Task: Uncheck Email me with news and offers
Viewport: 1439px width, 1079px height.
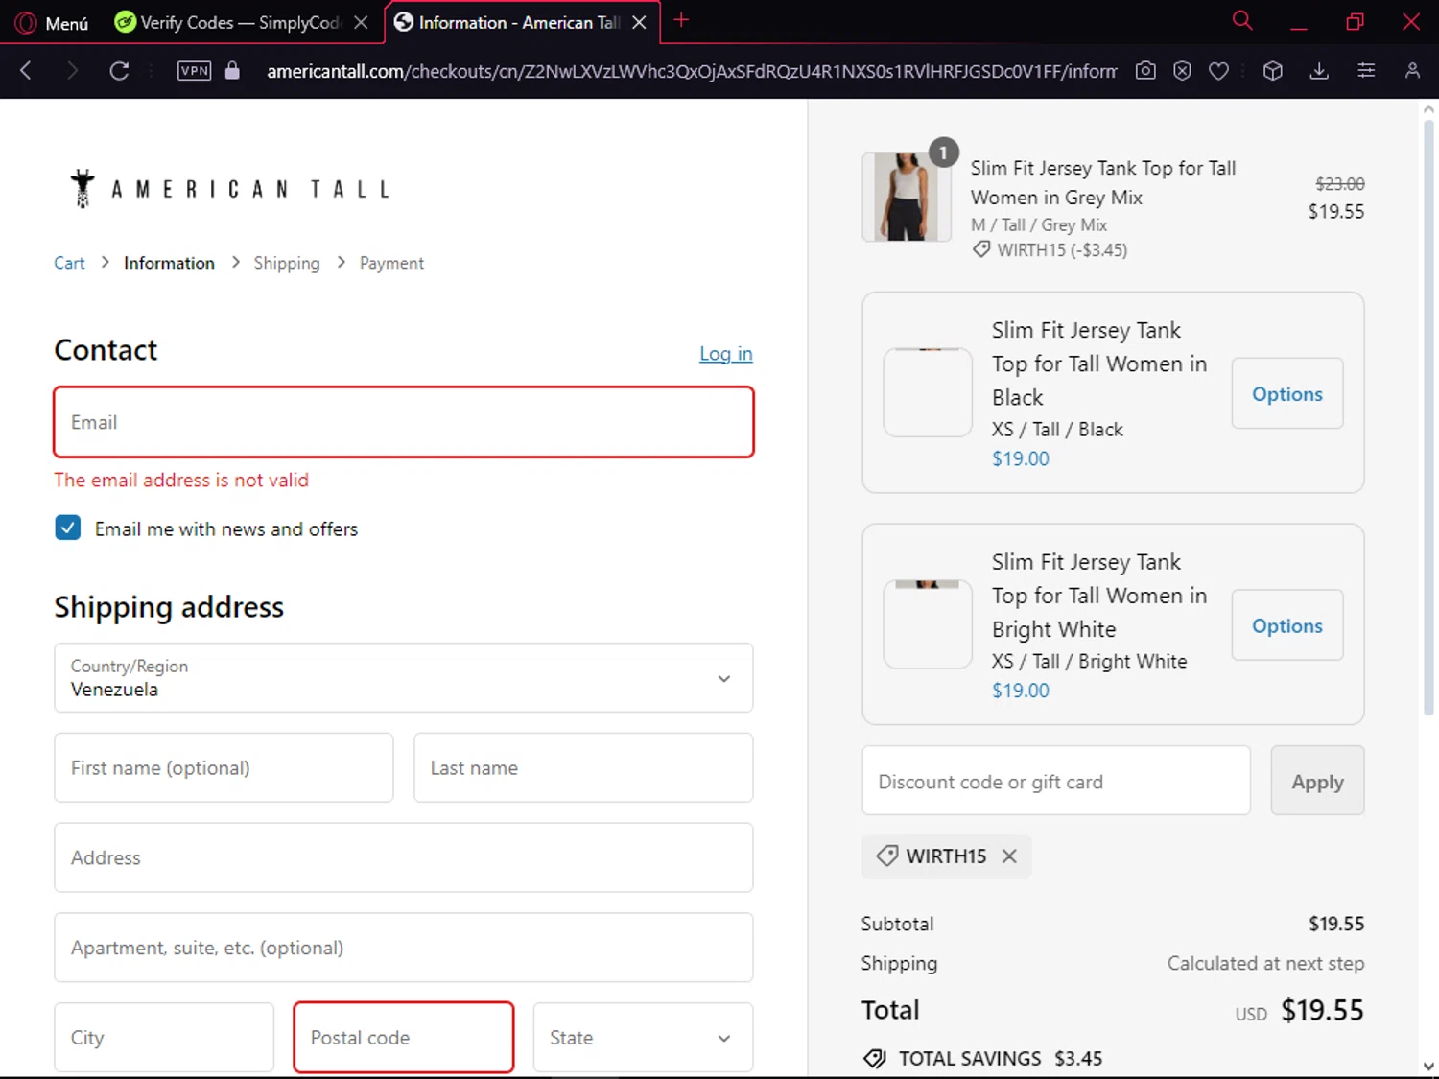Action: click(68, 528)
